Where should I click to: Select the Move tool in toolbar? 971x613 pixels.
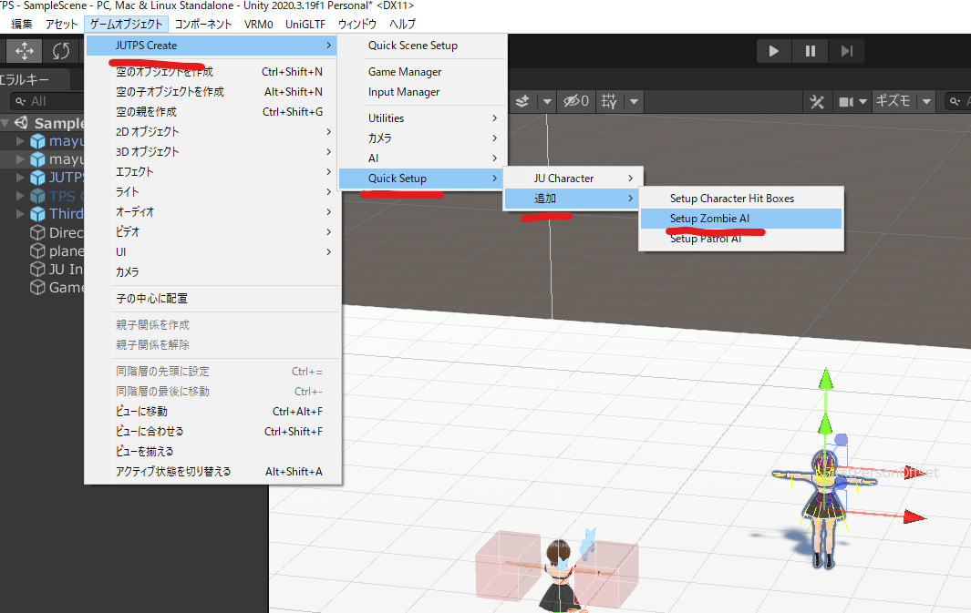(x=25, y=51)
